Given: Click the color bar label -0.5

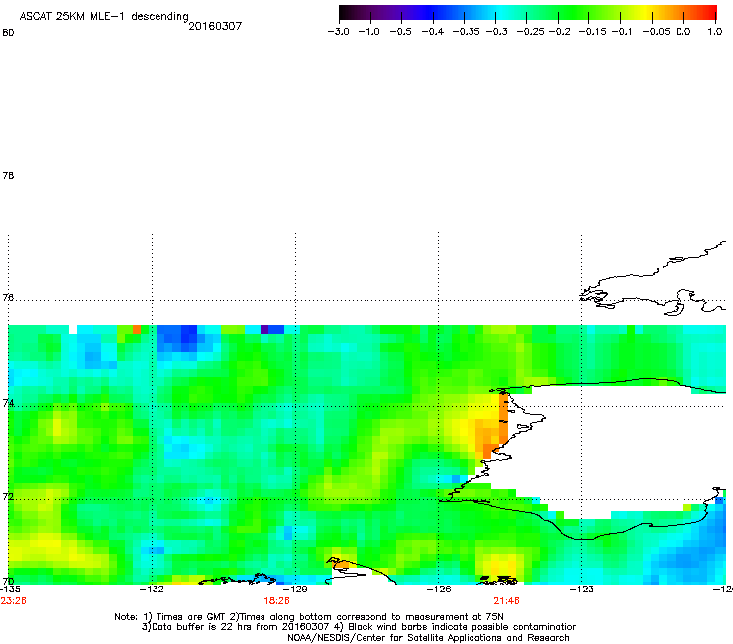Looking at the screenshot, I should tap(400, 32).
